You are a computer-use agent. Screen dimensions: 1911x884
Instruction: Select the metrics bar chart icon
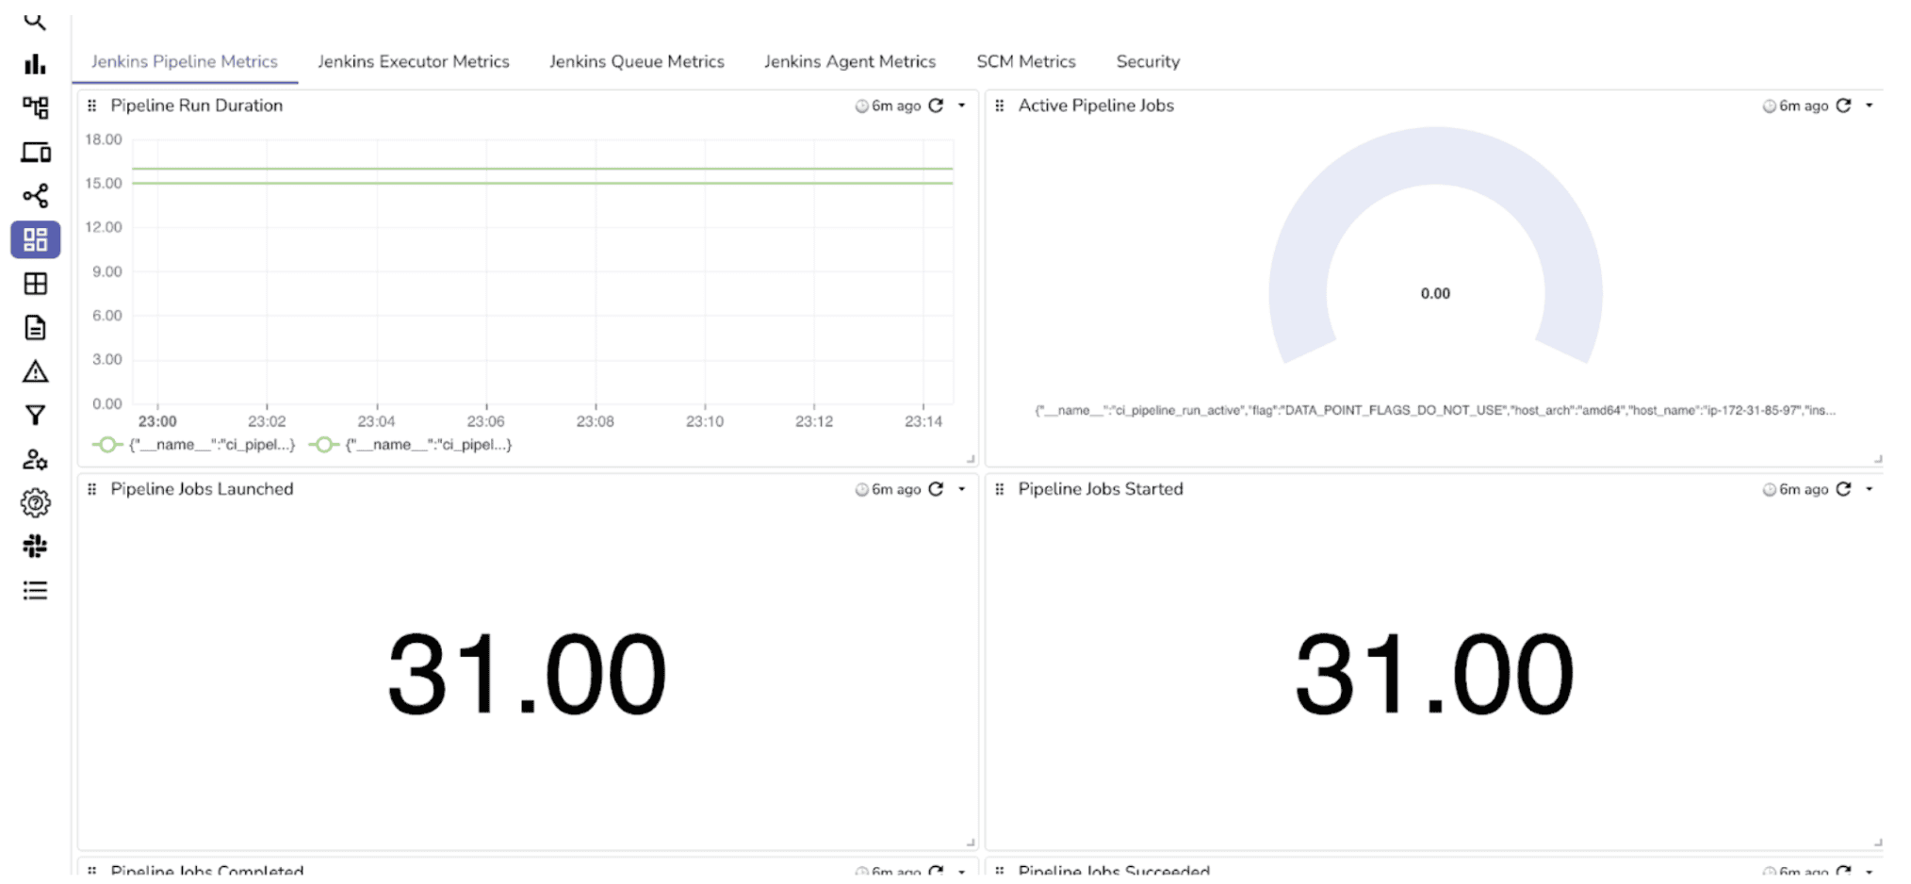click(x=35, y=64)
